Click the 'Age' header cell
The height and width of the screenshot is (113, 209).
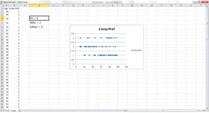tap(6, 8)
